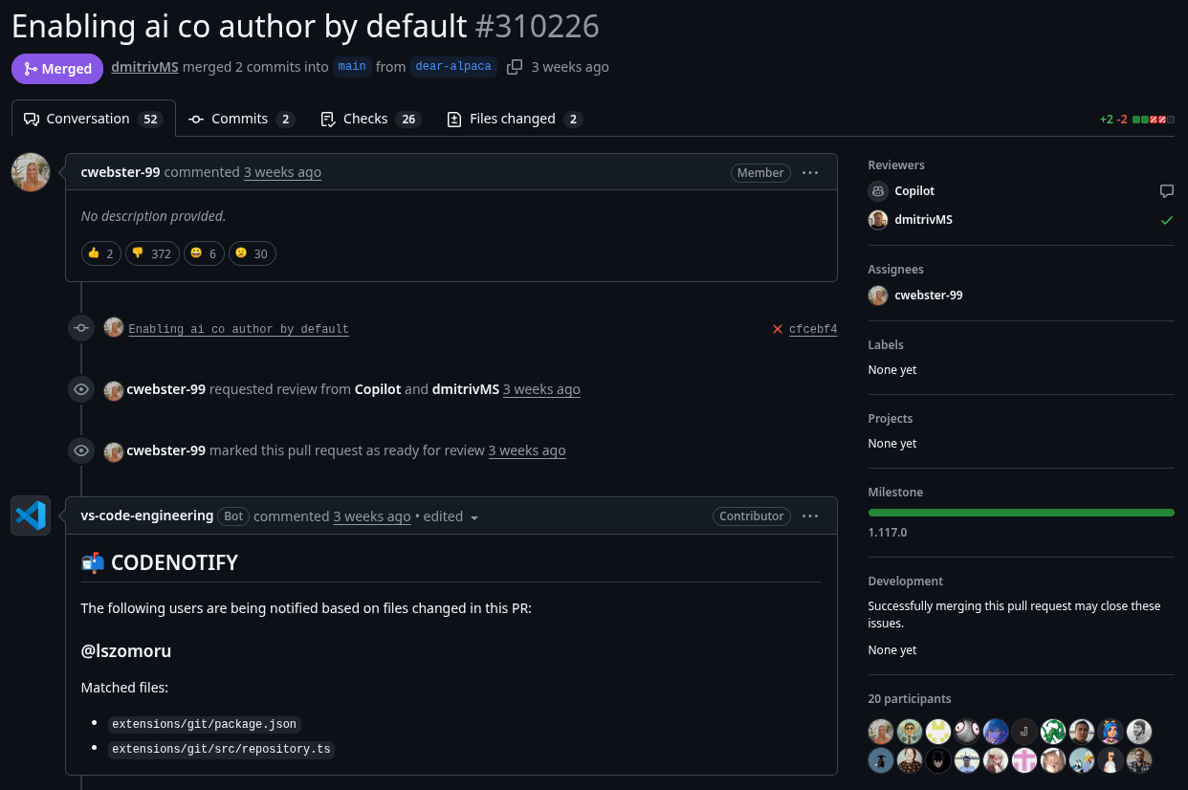Switch to the Commits tab
The image size is (1188, 790).
(242, 119)
